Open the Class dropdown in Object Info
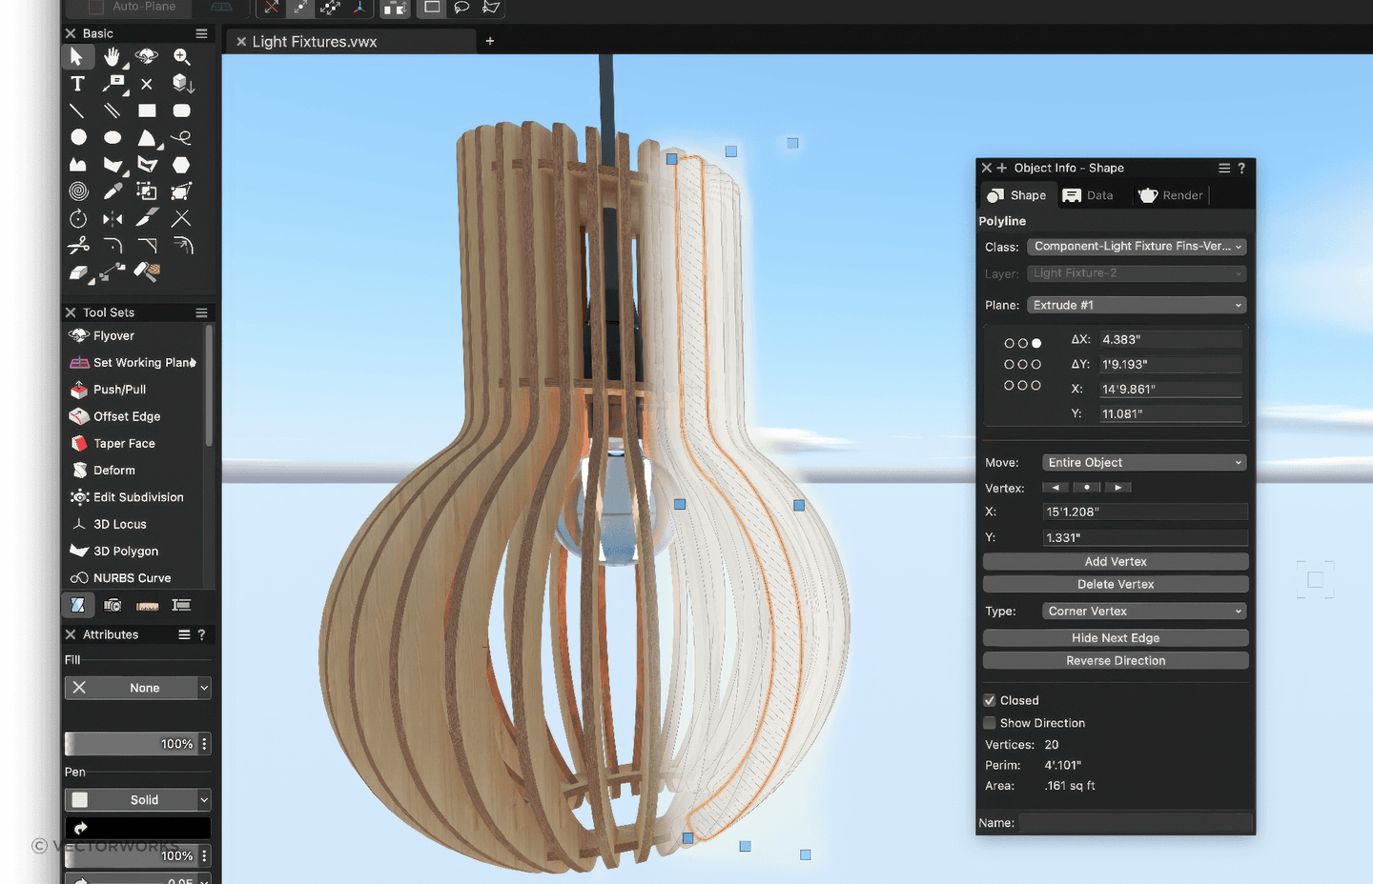The height and width of the screenshot is (884, 1373). 1137,246
